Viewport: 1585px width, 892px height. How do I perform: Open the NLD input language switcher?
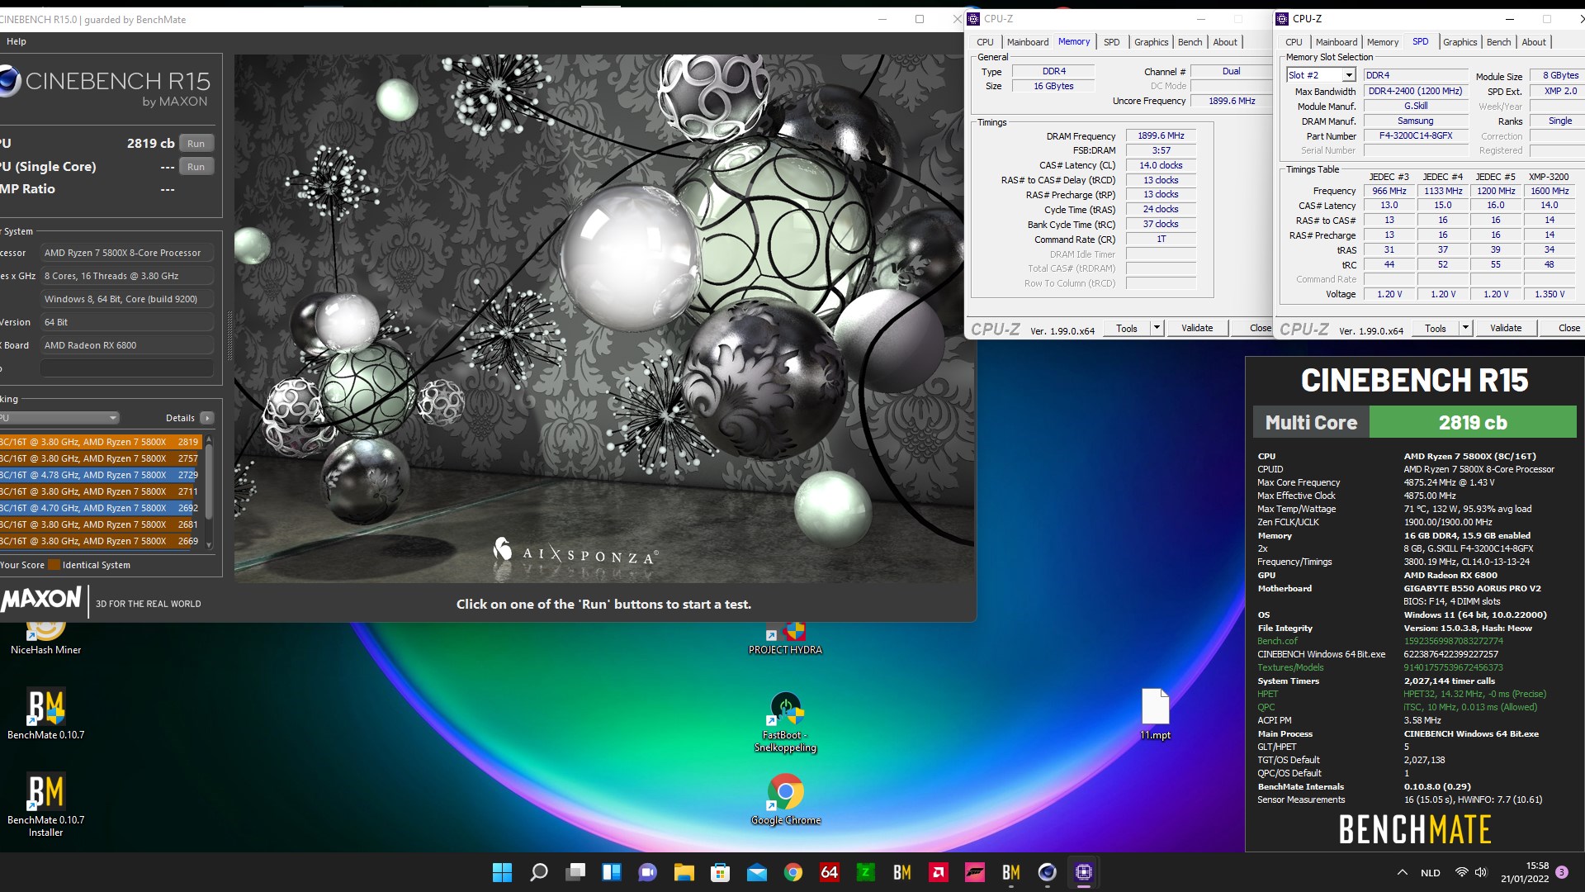pos(1431,872)
